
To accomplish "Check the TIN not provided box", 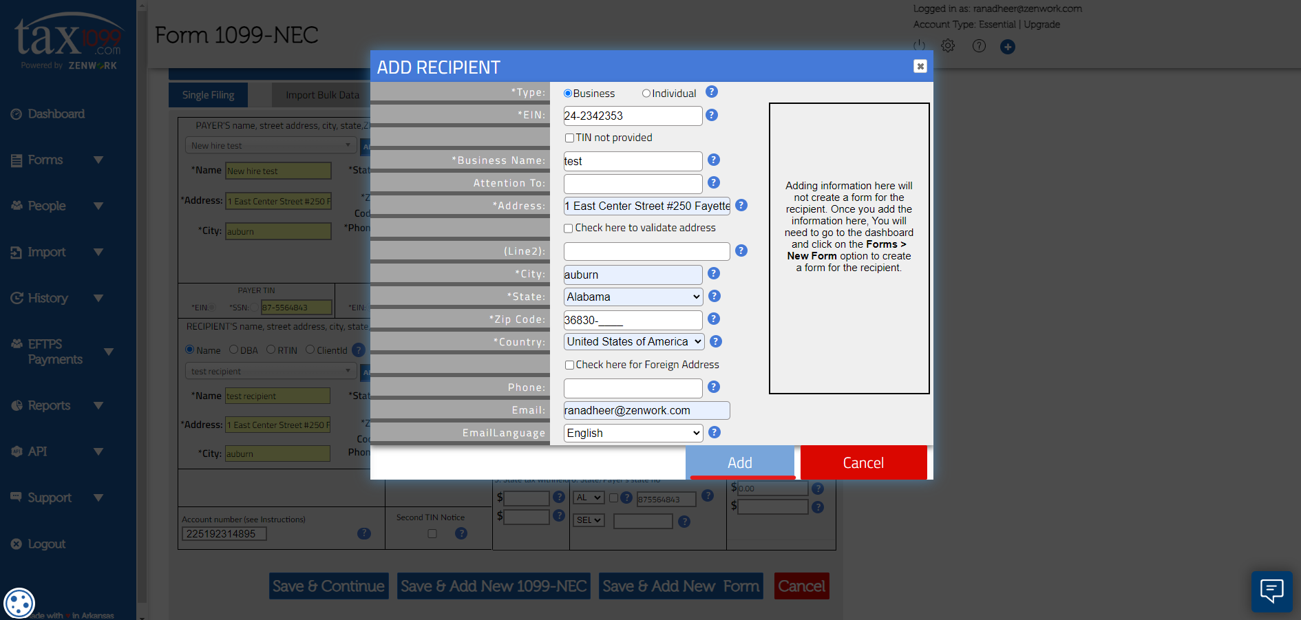I will pos(569,138).
